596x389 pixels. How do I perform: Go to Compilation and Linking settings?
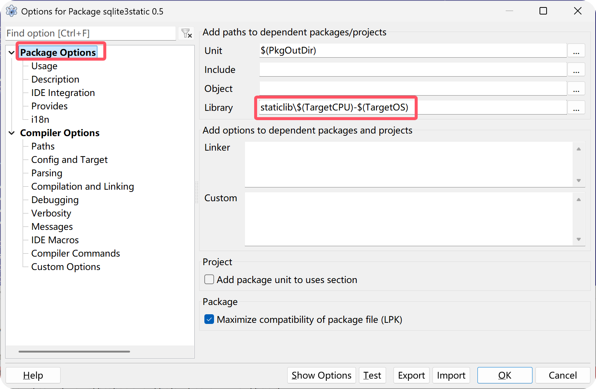[82, 187]
